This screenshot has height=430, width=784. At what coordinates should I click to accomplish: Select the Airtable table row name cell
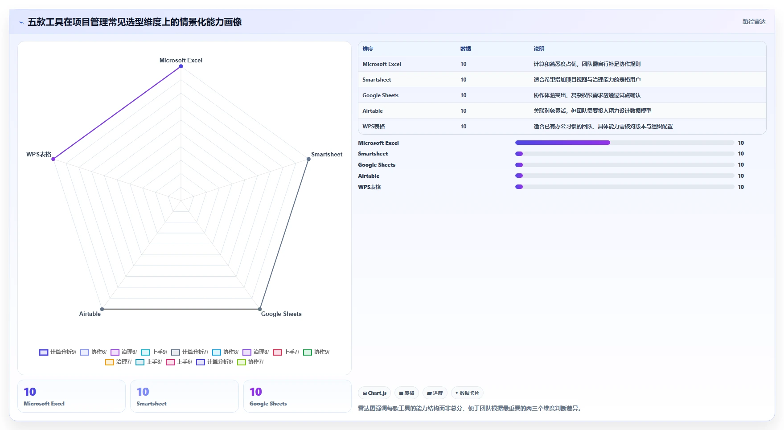(x=373, y=111)
